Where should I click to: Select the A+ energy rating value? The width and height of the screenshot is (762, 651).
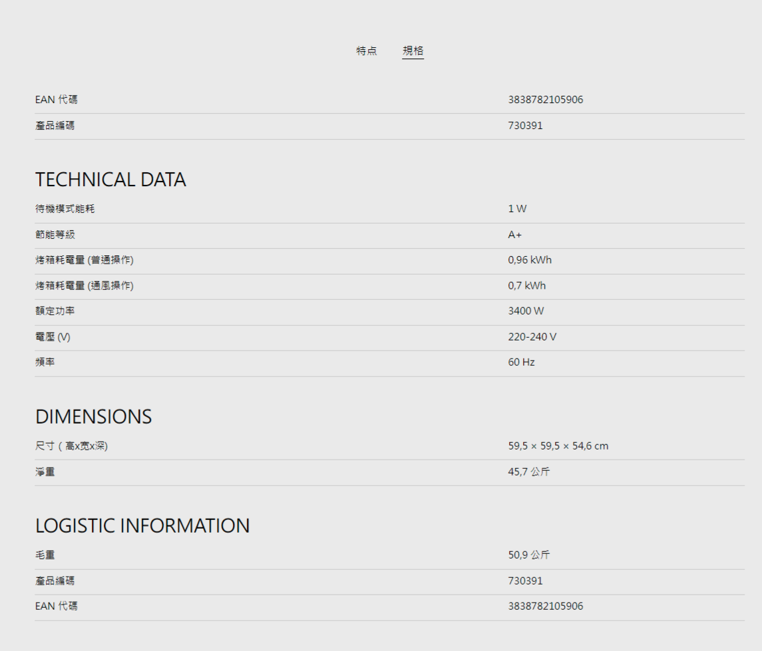click(x=514, y=235)
